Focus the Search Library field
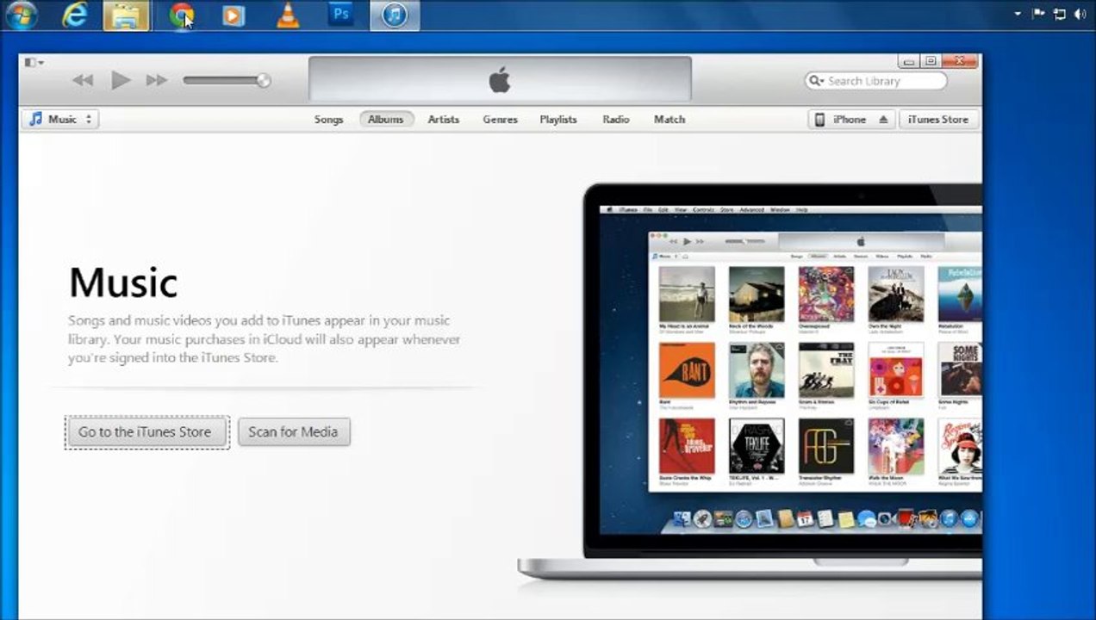 coord(875,81)
